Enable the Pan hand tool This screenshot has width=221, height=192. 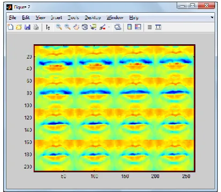coord(77,27)
